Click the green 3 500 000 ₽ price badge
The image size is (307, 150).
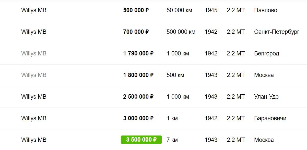(x=141, y=140)
